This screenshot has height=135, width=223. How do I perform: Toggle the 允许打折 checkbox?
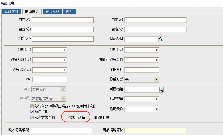[x=32, y=112]
